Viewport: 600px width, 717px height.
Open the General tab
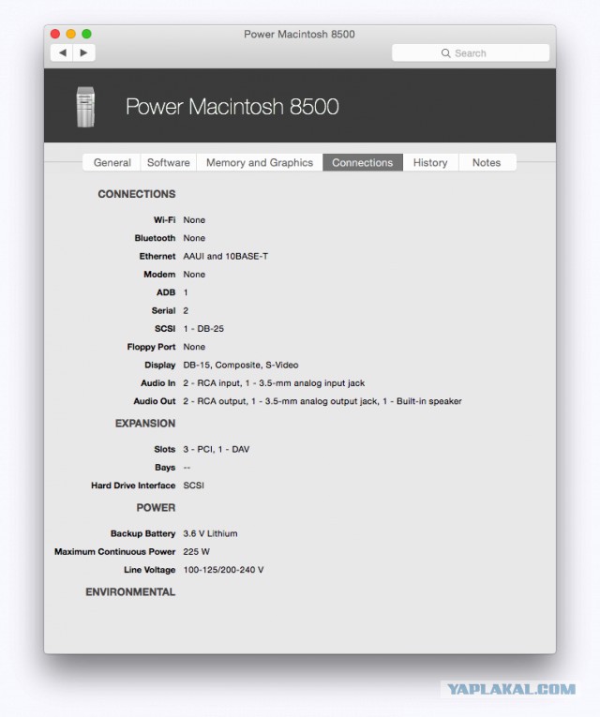tap(112, 163)
